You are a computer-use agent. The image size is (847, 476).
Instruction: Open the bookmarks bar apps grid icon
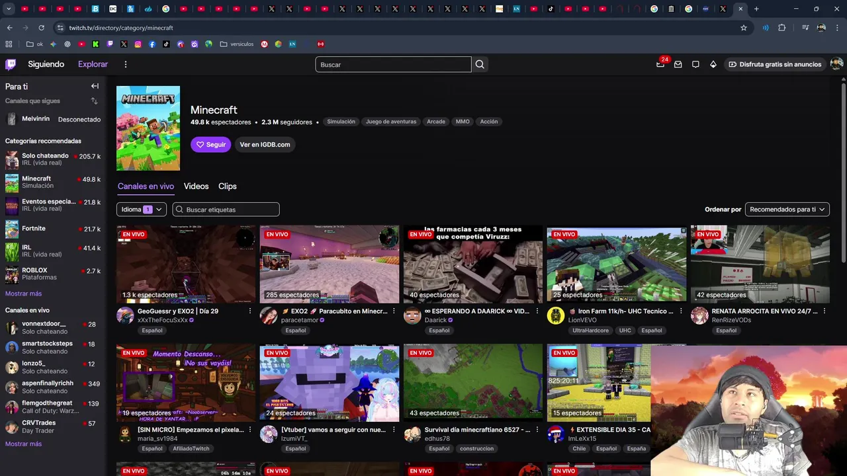(9, 44)
